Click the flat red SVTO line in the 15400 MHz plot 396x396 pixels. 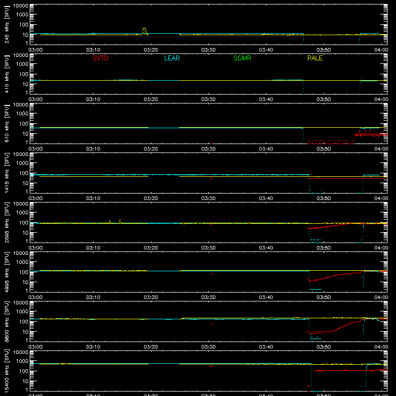351,370
